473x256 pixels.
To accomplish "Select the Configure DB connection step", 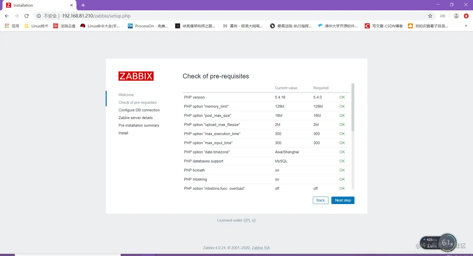I will pyautogui.click(x=139, y=110).
